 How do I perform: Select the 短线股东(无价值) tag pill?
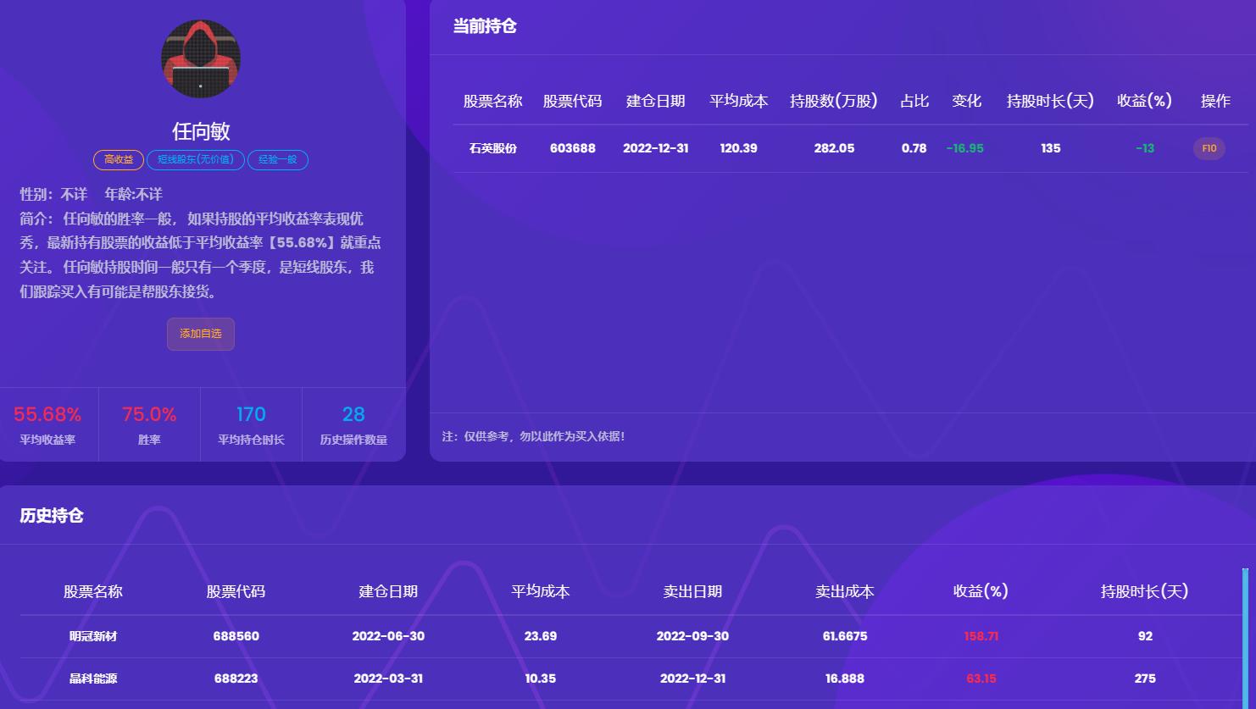pyautogui.click(x=195, y=159)
